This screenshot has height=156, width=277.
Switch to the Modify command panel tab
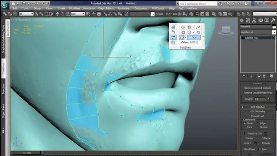click(x=248, y=20)
